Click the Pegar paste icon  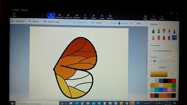click(145, 17)
